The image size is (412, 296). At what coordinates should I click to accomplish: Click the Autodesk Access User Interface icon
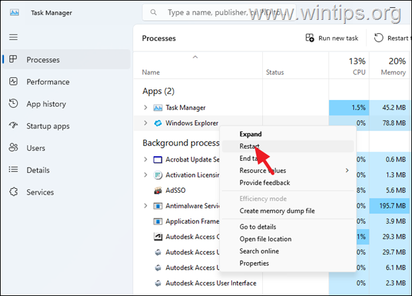158,283
